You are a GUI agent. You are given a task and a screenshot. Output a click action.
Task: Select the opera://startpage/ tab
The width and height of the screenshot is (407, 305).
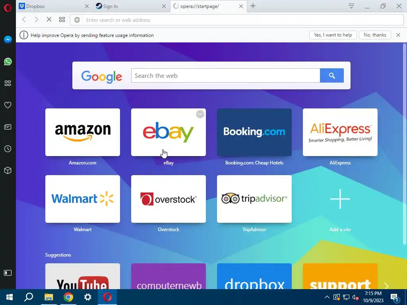pos(209,6)
